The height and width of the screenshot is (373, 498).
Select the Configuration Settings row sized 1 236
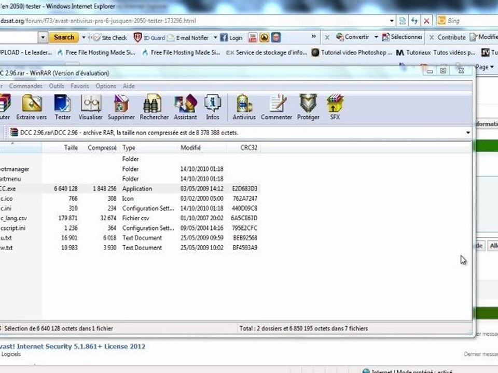pyautogui.click(x=130, y=228)
